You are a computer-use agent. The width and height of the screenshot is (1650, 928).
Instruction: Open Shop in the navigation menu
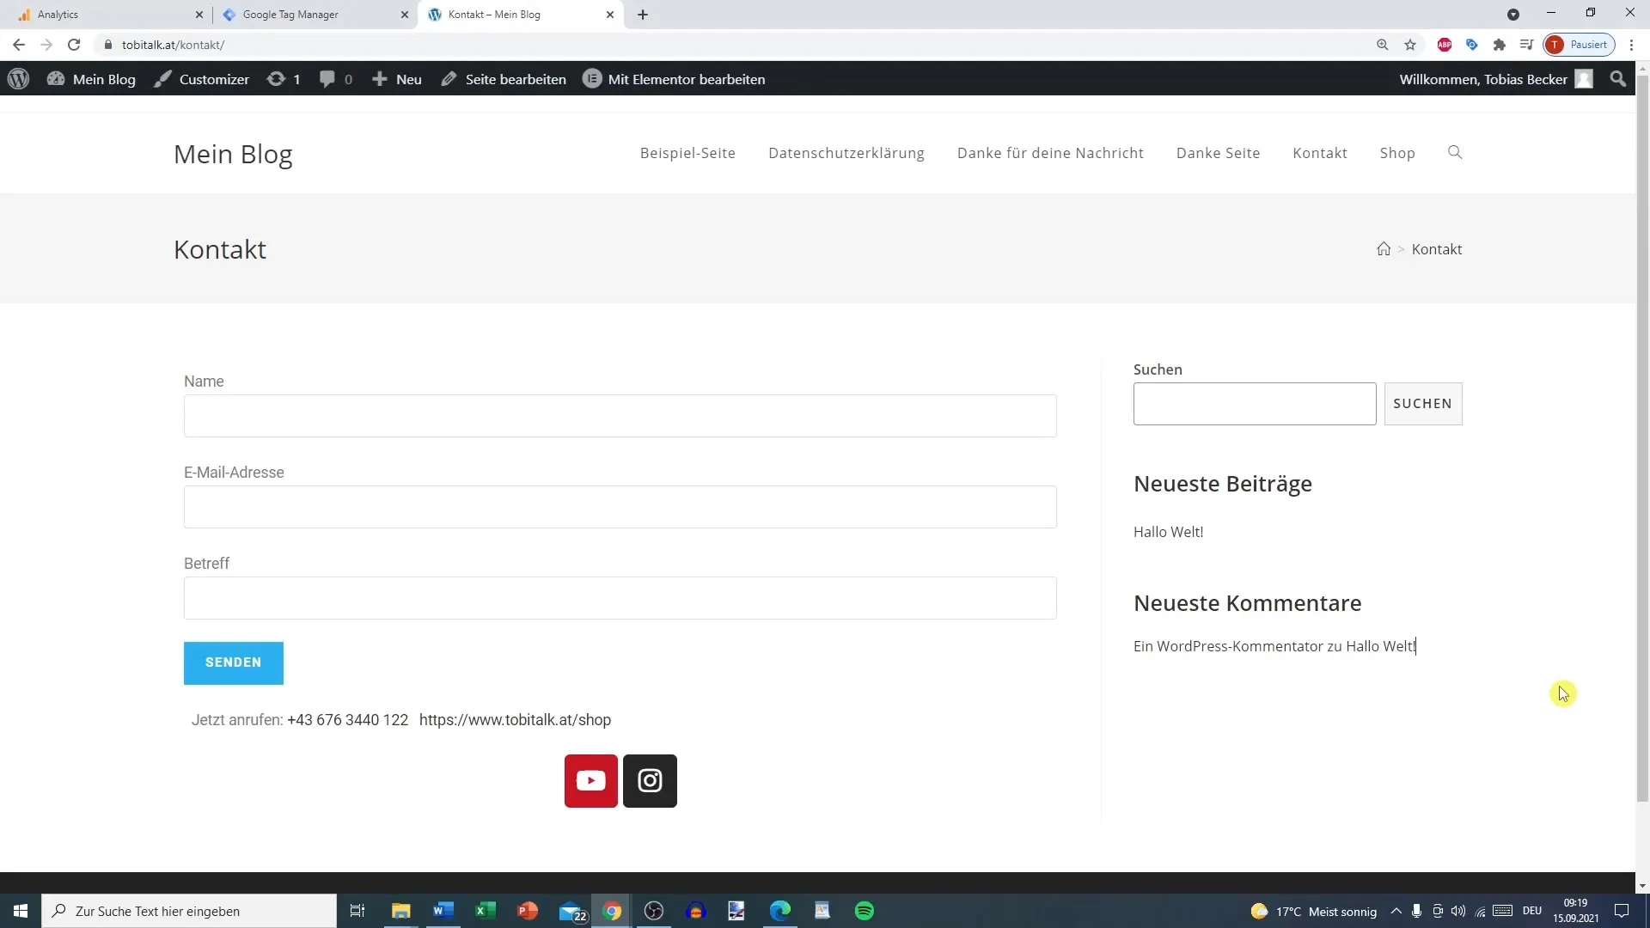[x=1397, y=153]
